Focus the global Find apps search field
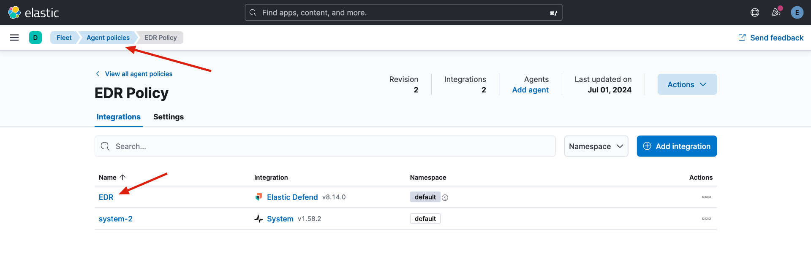The image size is (811, 256). click(403, 13)
